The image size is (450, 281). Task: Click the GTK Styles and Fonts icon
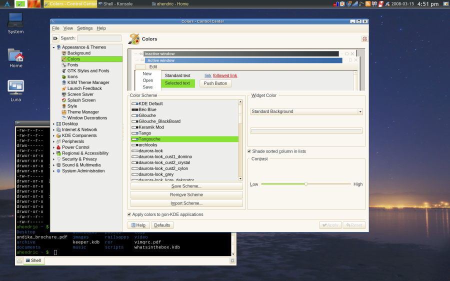click(x=64, y=71)
